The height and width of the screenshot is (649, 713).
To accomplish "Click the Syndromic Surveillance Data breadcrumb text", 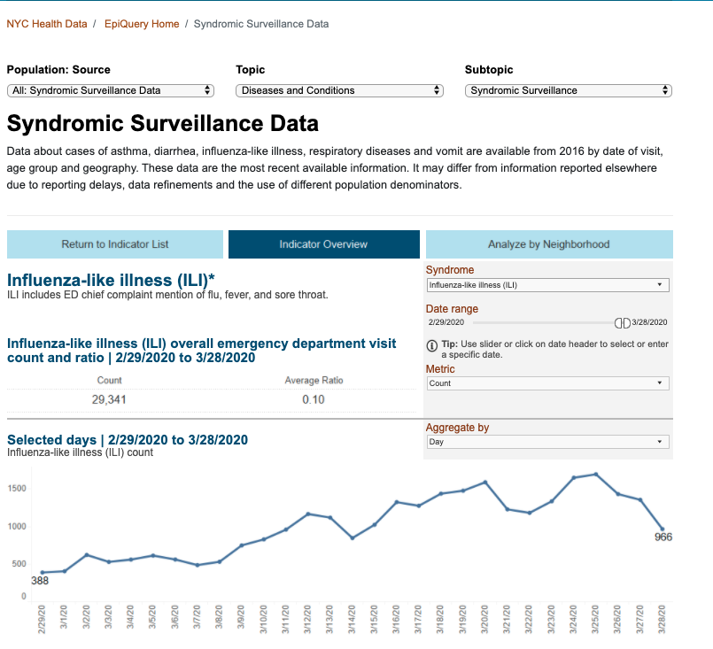I will pos(261,24).
